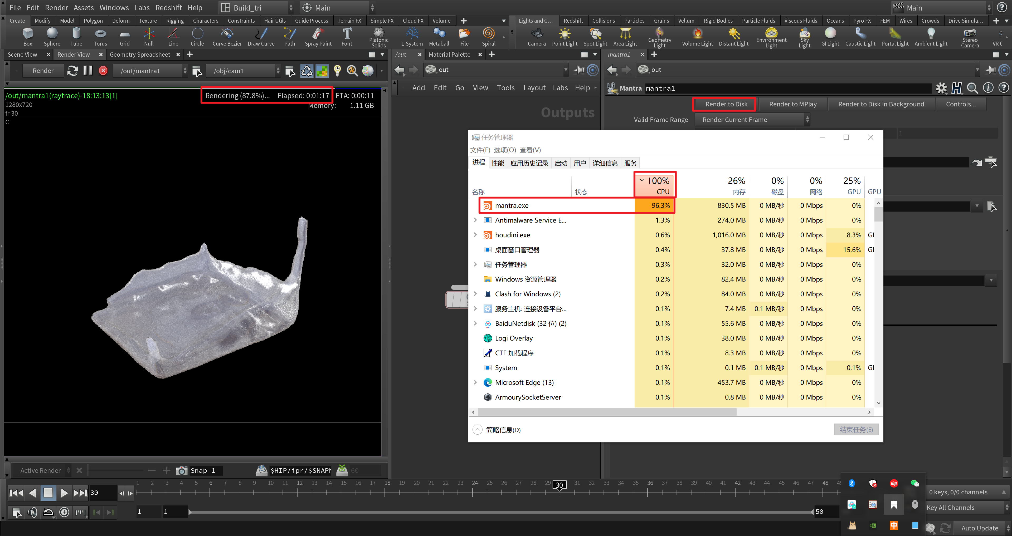The width and height of the screenshot is (1012, 536).
Task: Open the Windows menu in Houdini
Action: (x=114, y=7)
